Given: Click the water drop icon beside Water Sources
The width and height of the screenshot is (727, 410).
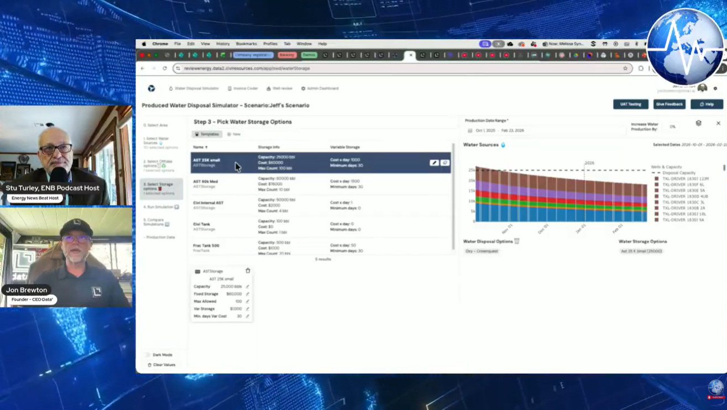Looking at the screenshot, I should tap(503, 145).
